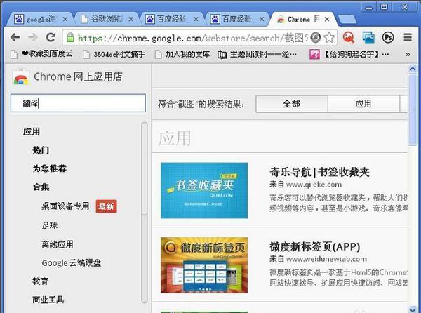
Task: Click the green padlock security icon
Action: [x=70, y=38]
